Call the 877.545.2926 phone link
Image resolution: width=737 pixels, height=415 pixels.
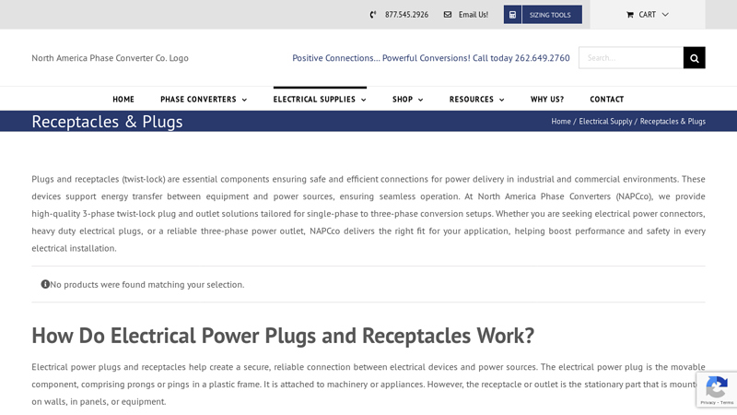[406, 15]
